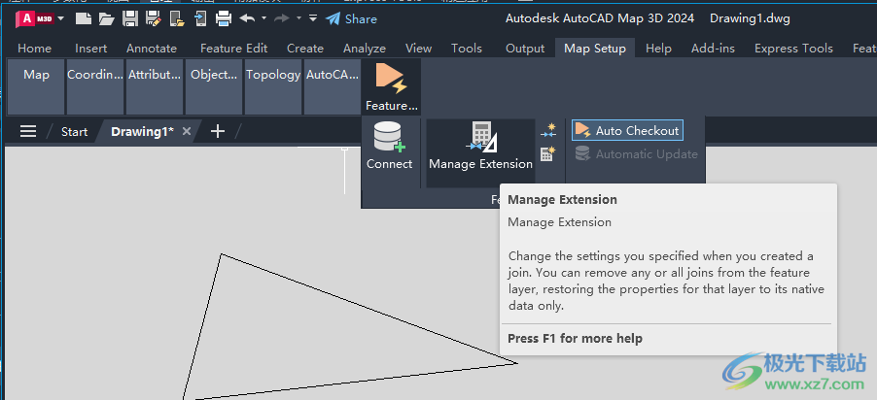Expand the Map ribbon panel
The height and width of the screenshot is (400, 877).
(x=36, y=86)
